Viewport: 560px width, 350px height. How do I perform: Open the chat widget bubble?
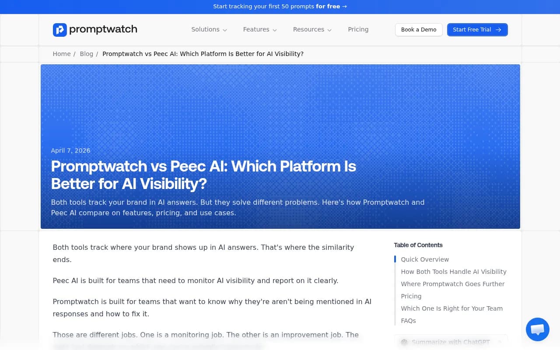537,329
